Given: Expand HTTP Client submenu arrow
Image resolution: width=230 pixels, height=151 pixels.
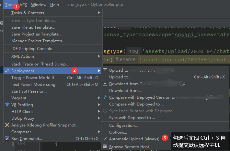Looking at the screenshot, I should (99, 111).
